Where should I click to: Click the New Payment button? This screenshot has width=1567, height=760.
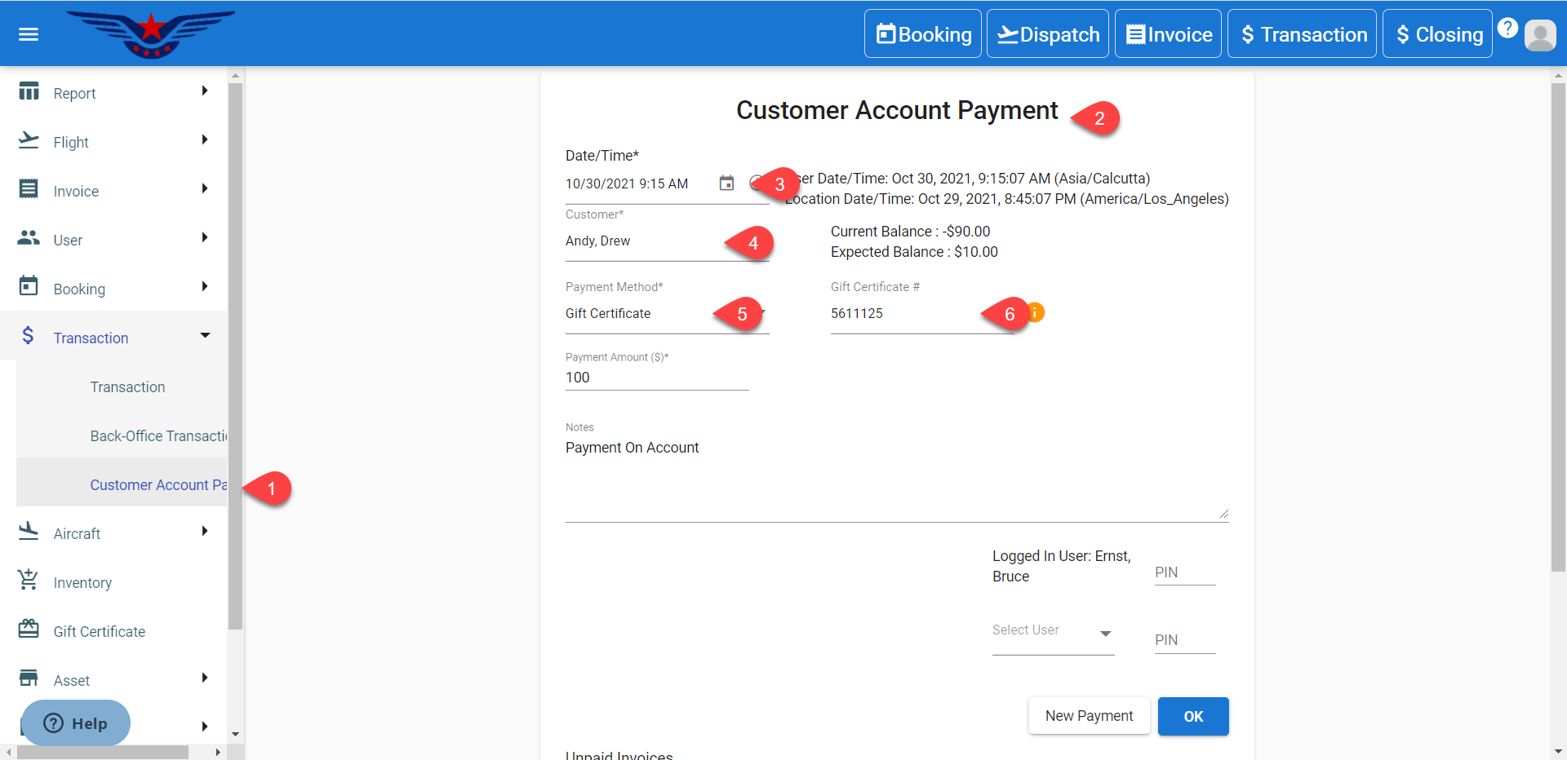point(1089,716)
